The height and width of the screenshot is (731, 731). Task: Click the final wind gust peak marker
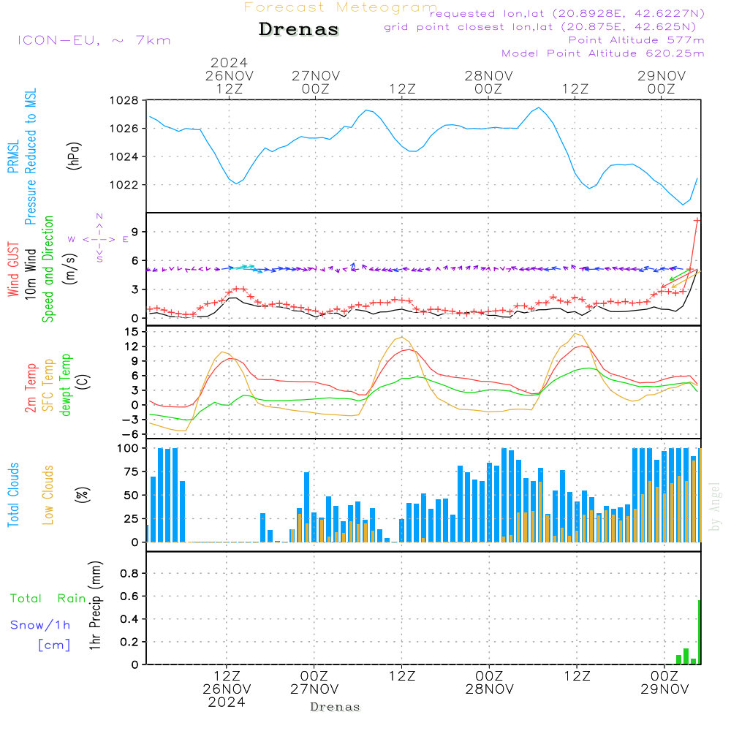pos(697,221)
